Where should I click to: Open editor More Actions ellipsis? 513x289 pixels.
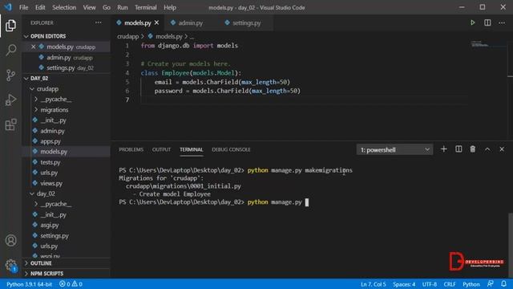[502, 22]
